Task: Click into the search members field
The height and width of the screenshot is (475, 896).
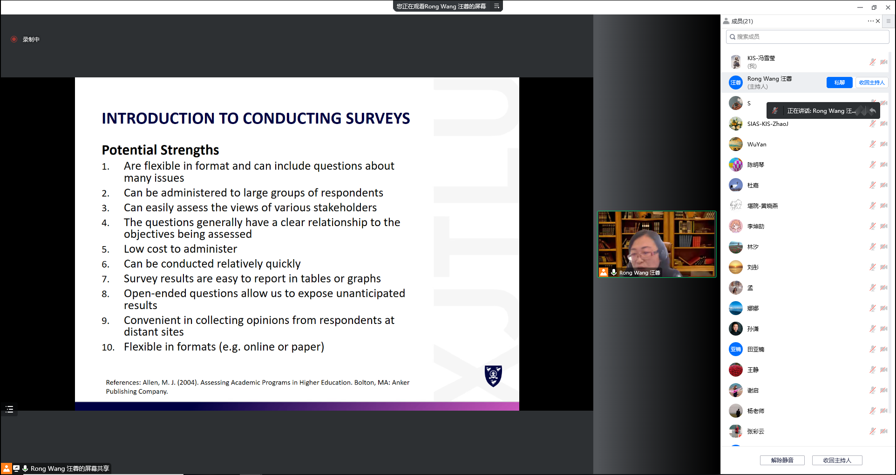Action: tap(808, 37)
